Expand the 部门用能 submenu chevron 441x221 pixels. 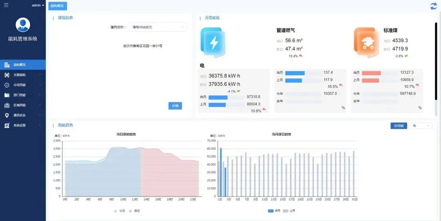point(40,95)
